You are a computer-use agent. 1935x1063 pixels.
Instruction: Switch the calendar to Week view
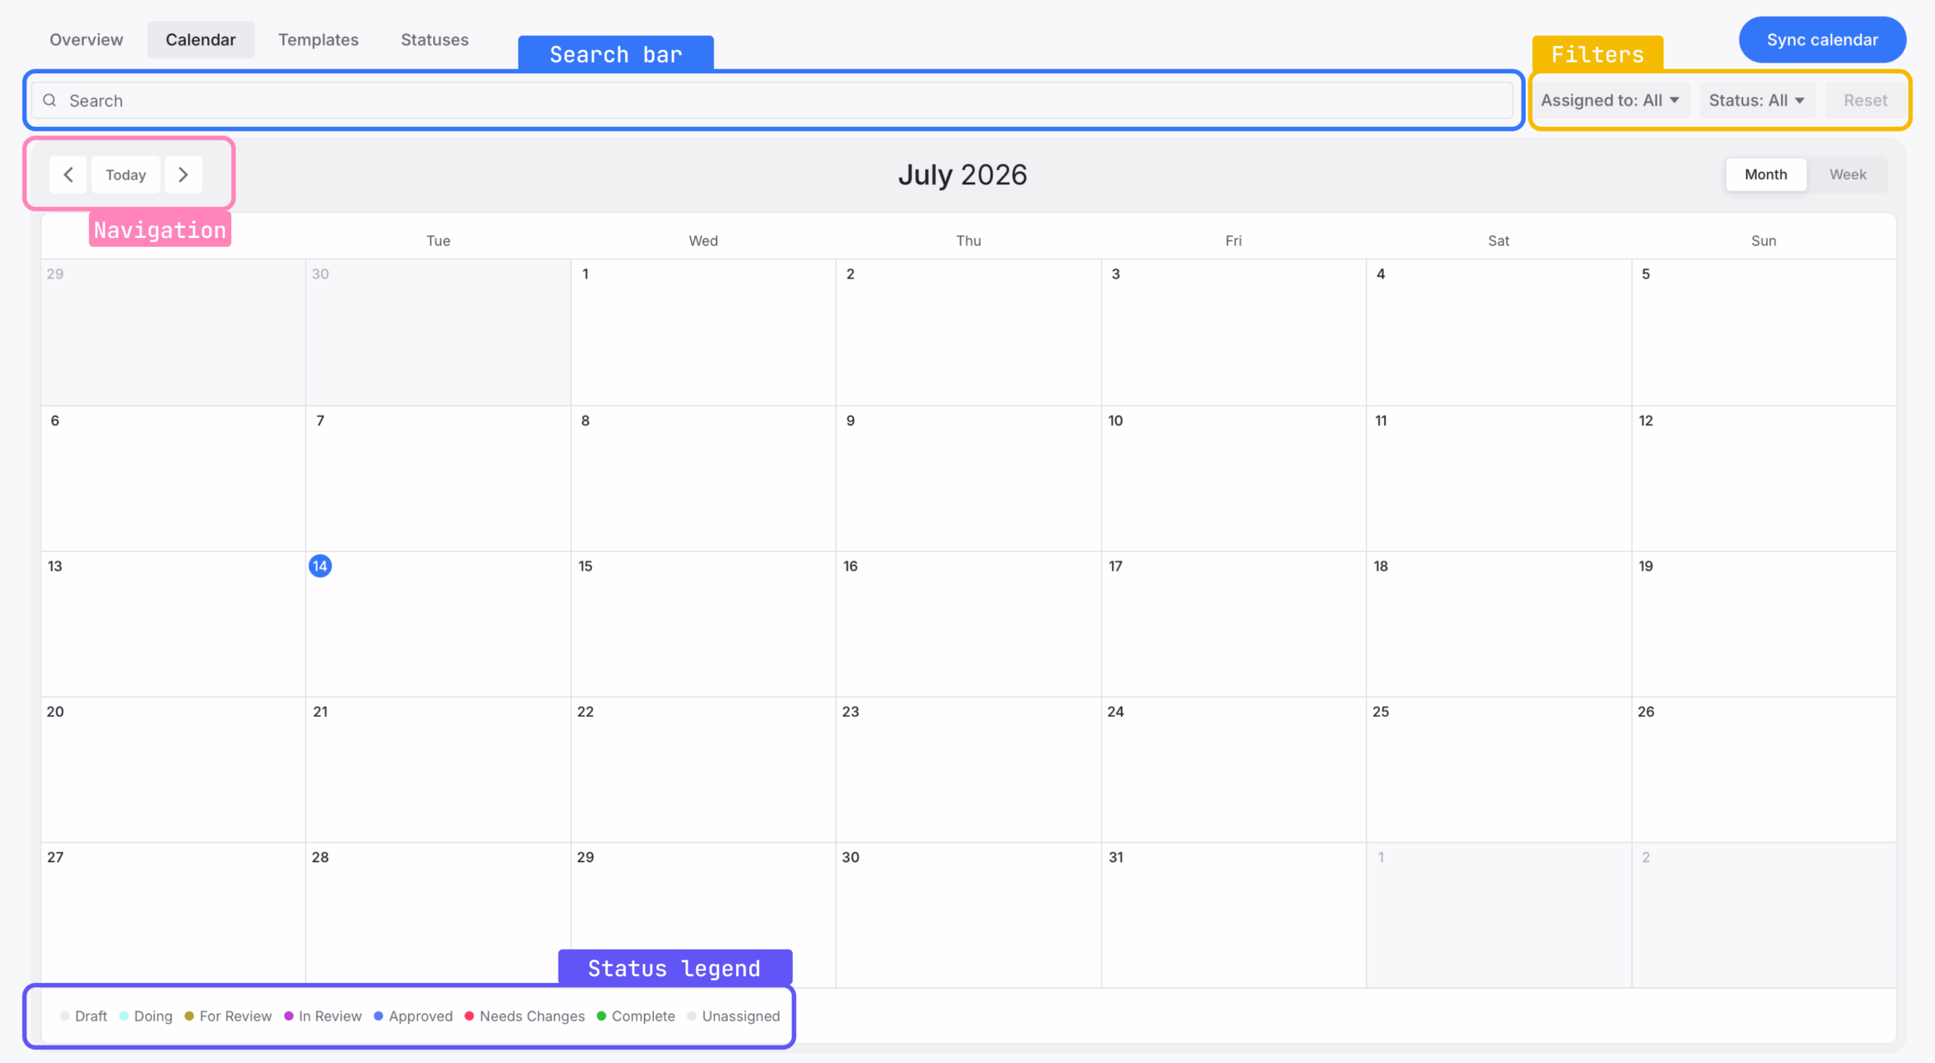[x=1847, y=175]
